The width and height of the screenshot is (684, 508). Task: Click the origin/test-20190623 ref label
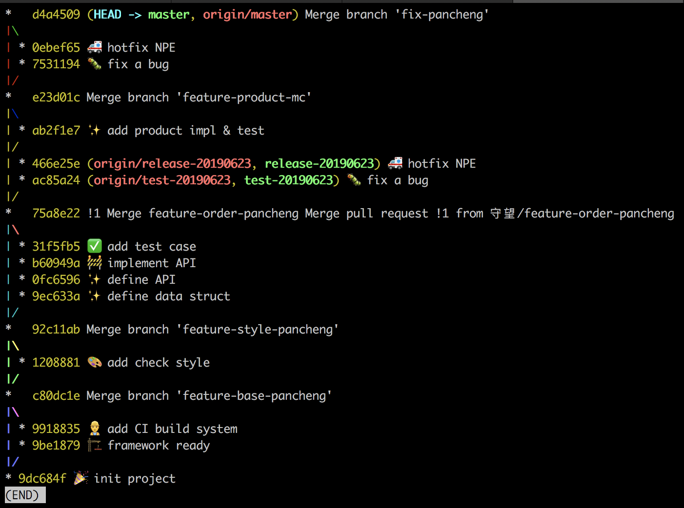coord(162,180)
